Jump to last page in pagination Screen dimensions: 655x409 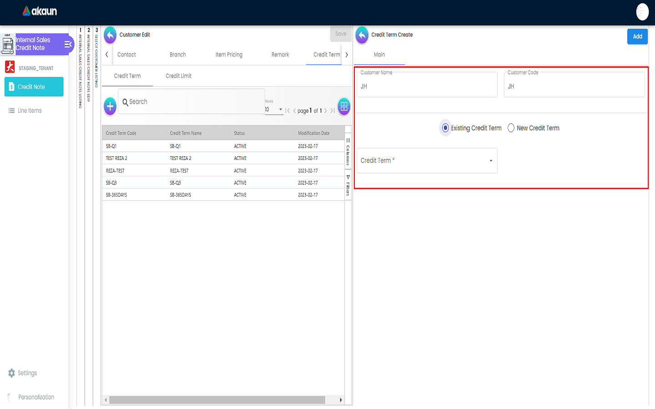pos(333,111)
